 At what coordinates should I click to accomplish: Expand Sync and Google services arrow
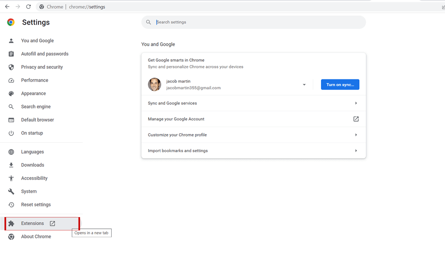pyautogui.click(x=356, y=103)
